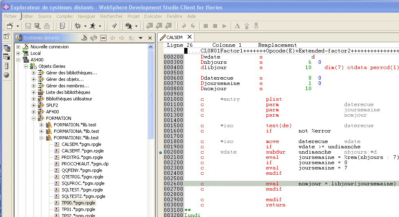This screenshot has height=217, width=399.
Task: Click the Go Up folder icon
Action: pos(131,38)
